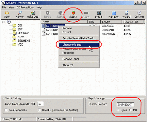Click the AVSEQ02 file icon
Viewport: 147px width, 122px height.
coord(43,30)
